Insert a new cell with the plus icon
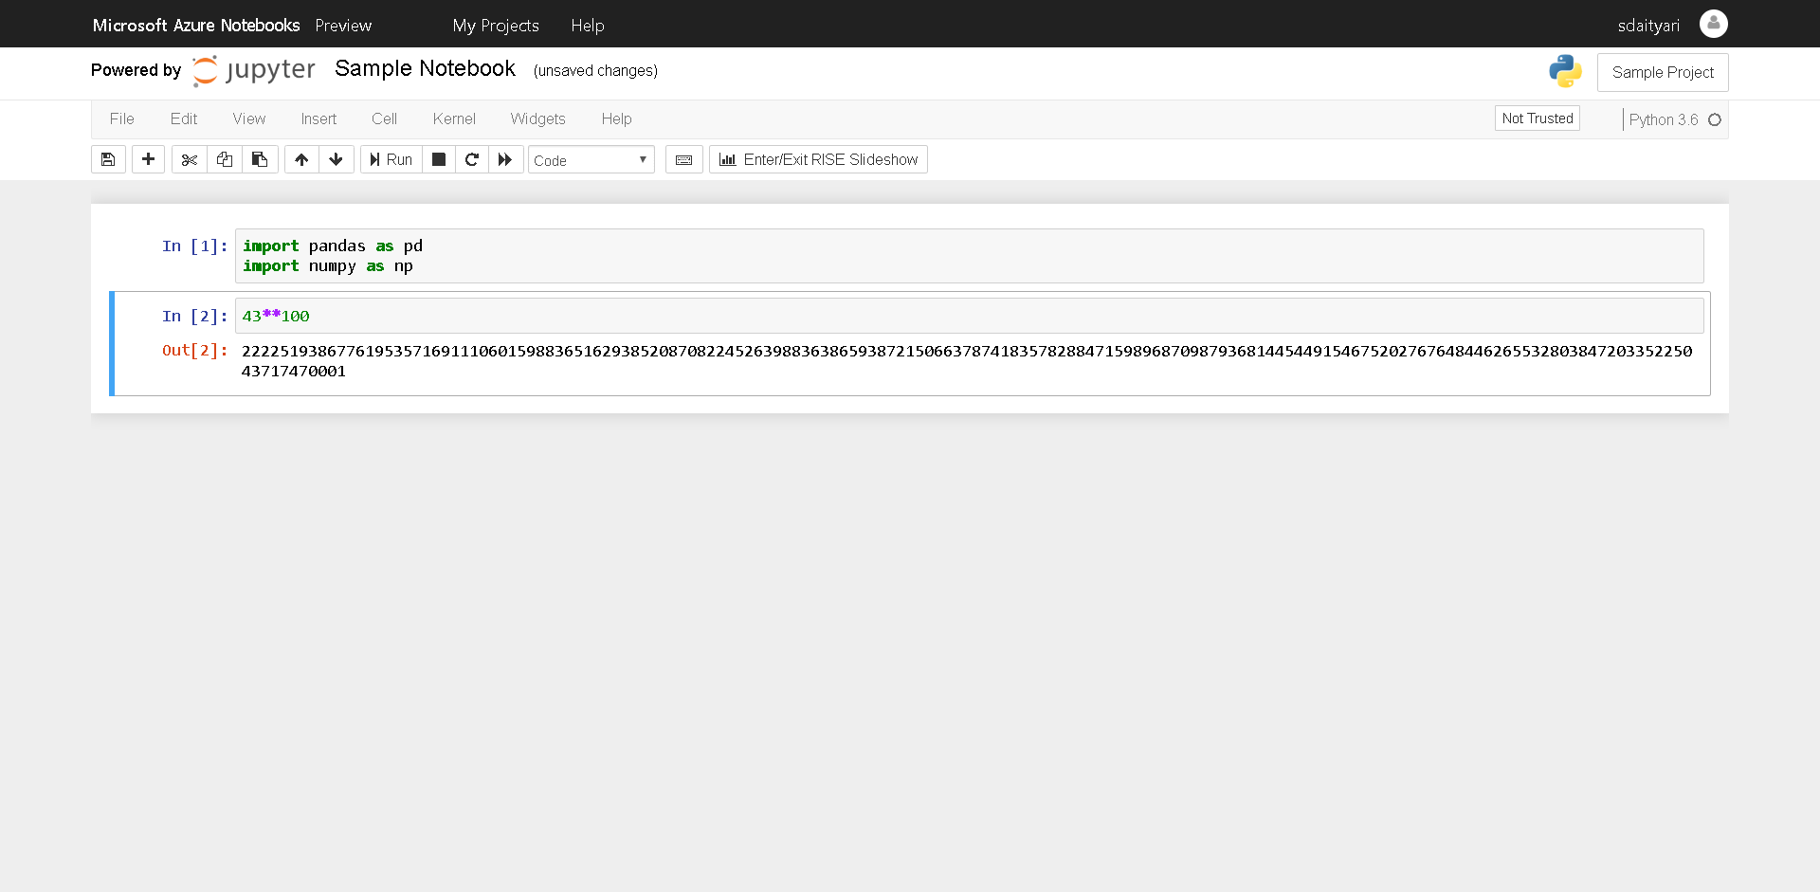Screen dimensions: 1820x892 148,159
